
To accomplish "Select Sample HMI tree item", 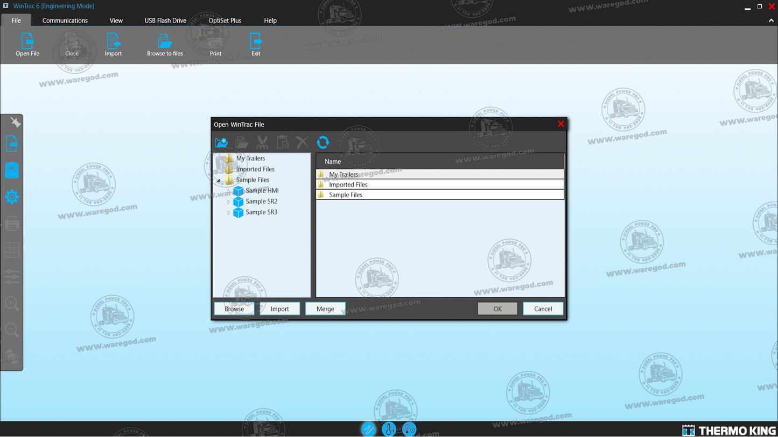I will (262, 190).
